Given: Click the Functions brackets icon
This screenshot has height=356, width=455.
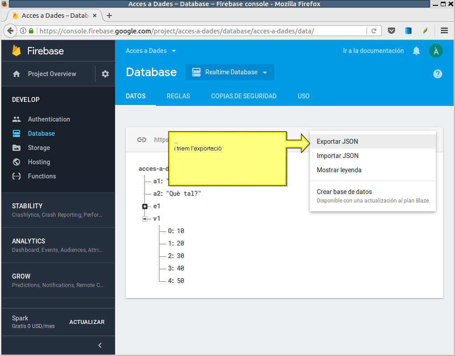Looking at the screenshot, I should pyautogui.click(x=16, y=176).
